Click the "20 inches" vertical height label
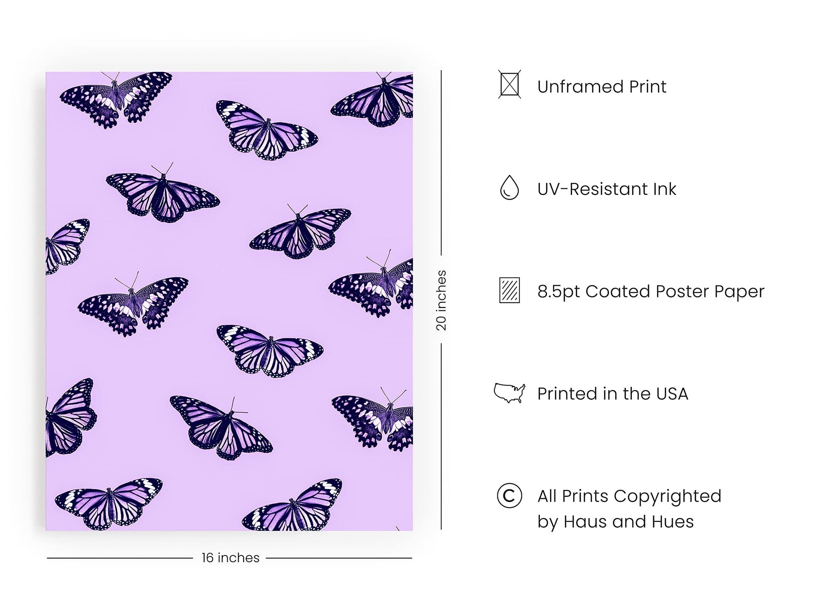This screenshot has height=614, width=819. click(441, 300)
